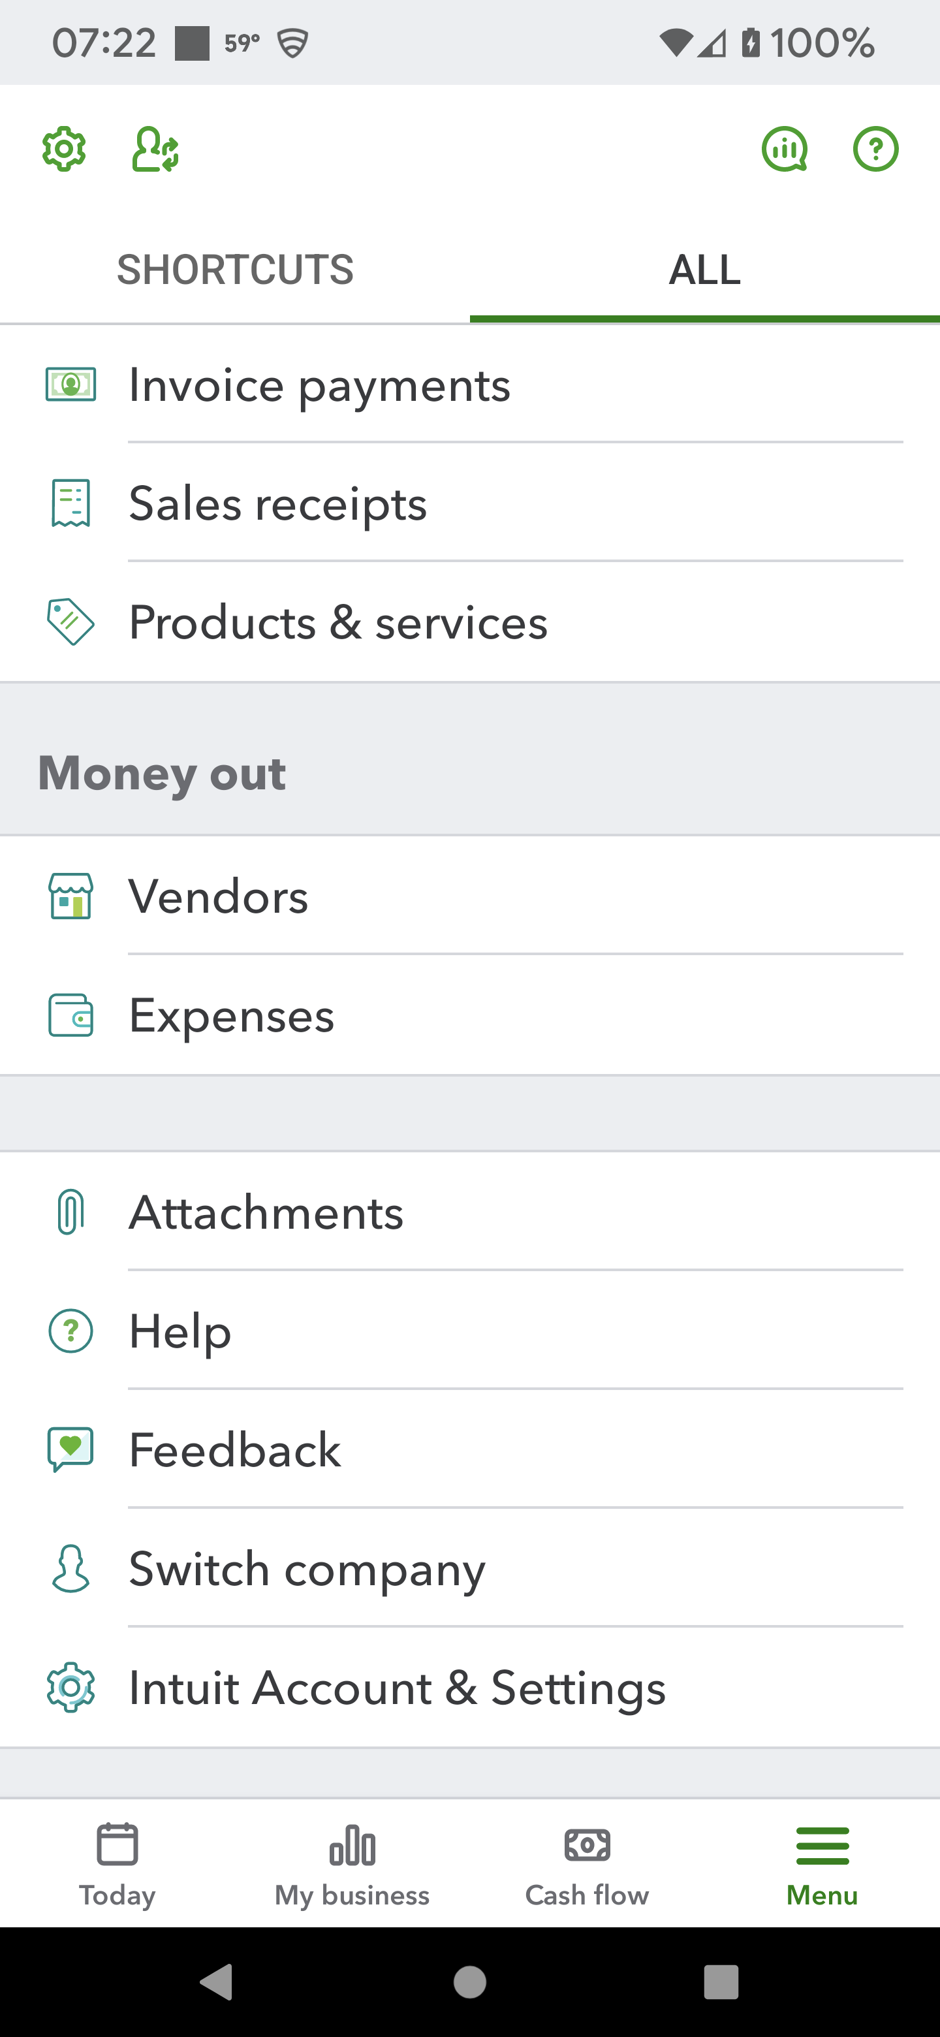The width and height of the screenshot is (940, 2037).
Task: Tap the Expenses wallet icon
Action: point(71,1015)
